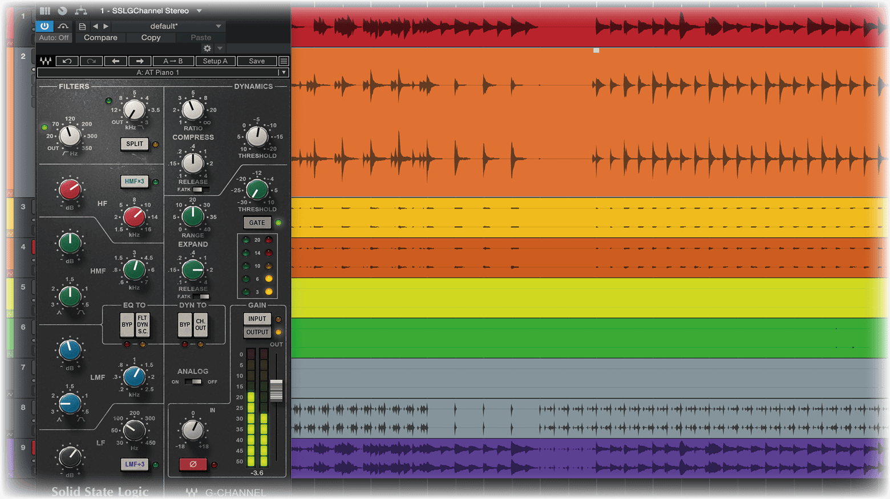Click the Auto: Off automation mode field
This screenshot has height=499, width=890.
(x=54, y=38)
